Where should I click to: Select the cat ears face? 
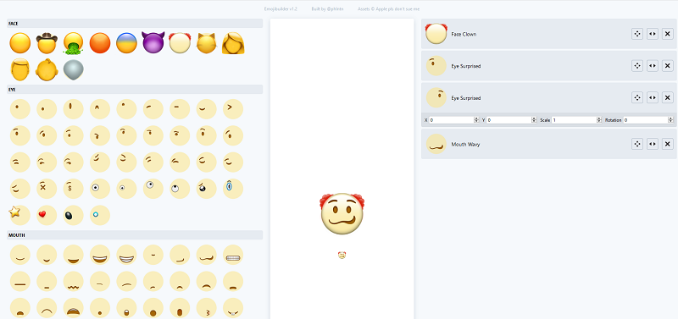pyautogui.click(x=206, y=43)
